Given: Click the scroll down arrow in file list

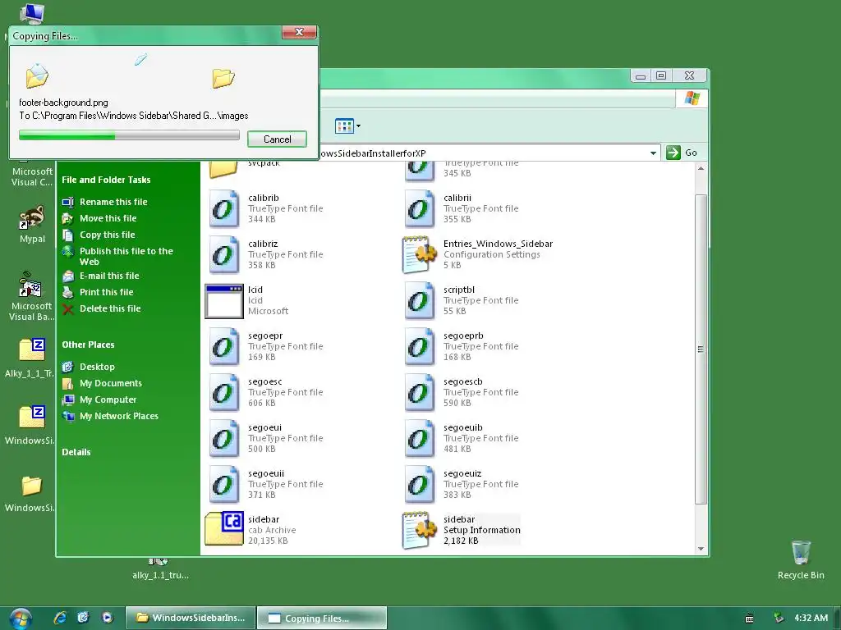Looking at the screenshot, I should (701, 549).
